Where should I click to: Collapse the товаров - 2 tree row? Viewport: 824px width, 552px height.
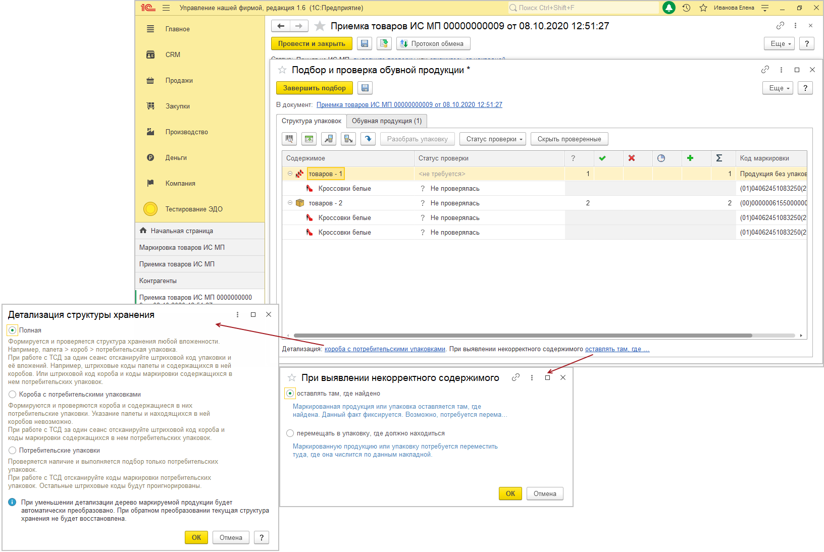click(x=290, y=203)
